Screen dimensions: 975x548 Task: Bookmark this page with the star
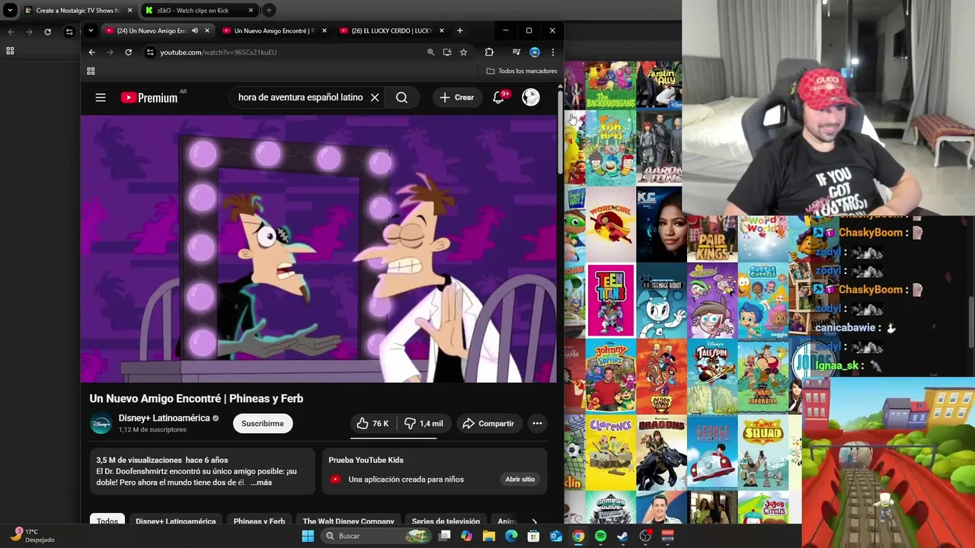tap(463, 52)
